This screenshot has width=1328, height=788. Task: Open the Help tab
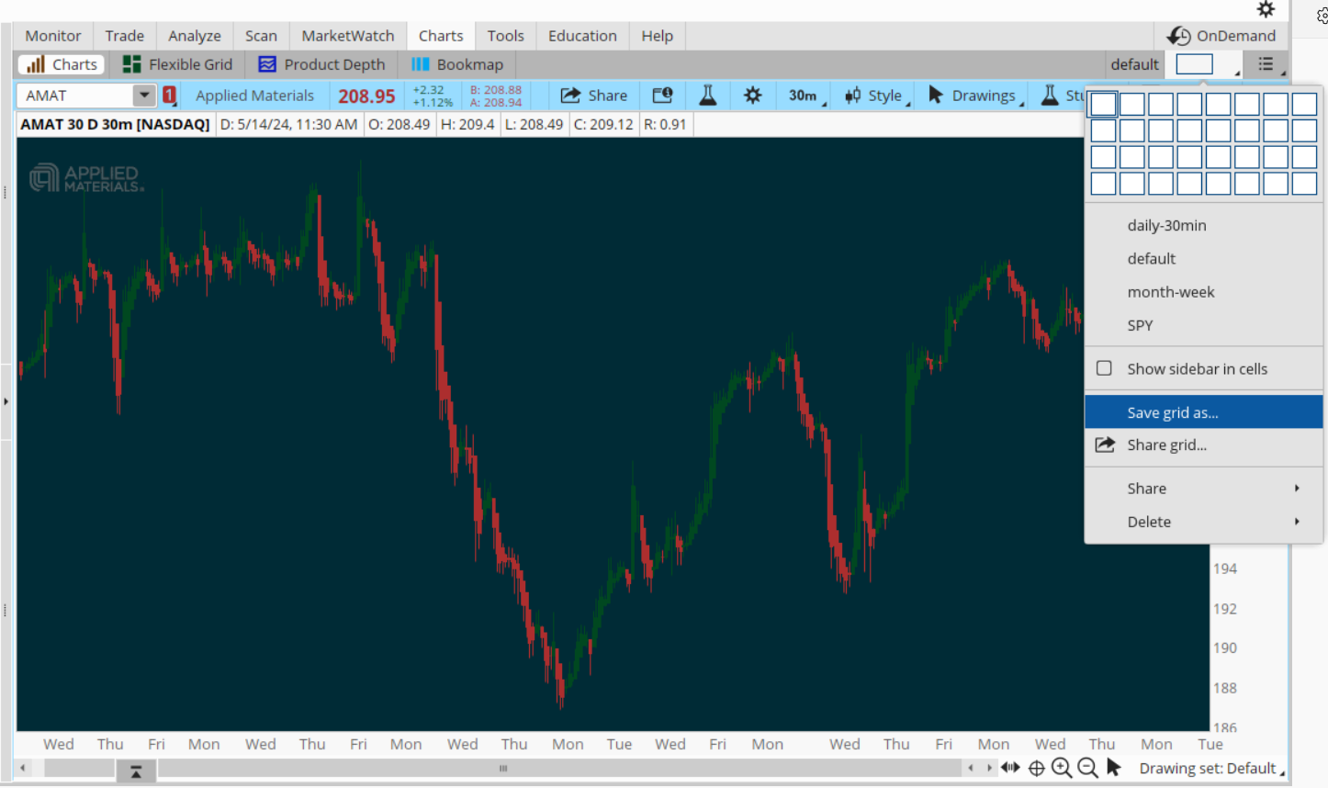pyautogui.click(x=657, y=36)
